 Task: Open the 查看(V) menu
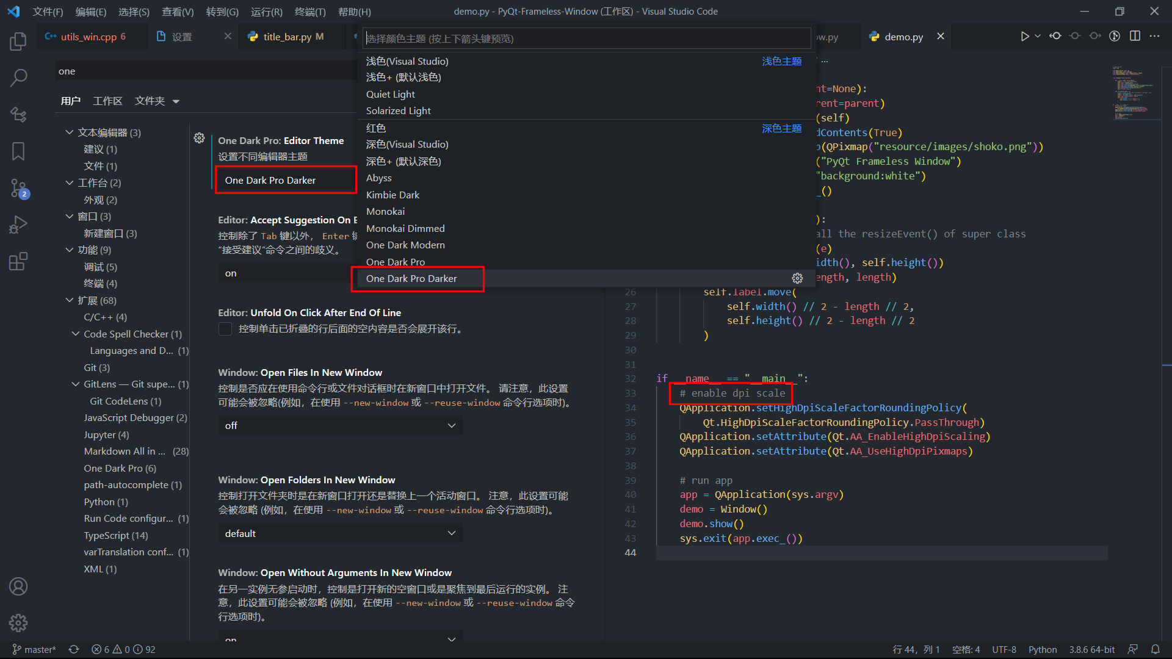178,12
